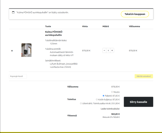The image size is (162, 133).
Task: Click the Takaisin kauppaan button
Action: pos(135,14)
